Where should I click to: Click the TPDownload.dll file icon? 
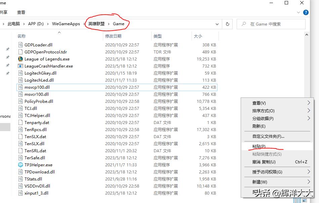[x=21, y=172]
